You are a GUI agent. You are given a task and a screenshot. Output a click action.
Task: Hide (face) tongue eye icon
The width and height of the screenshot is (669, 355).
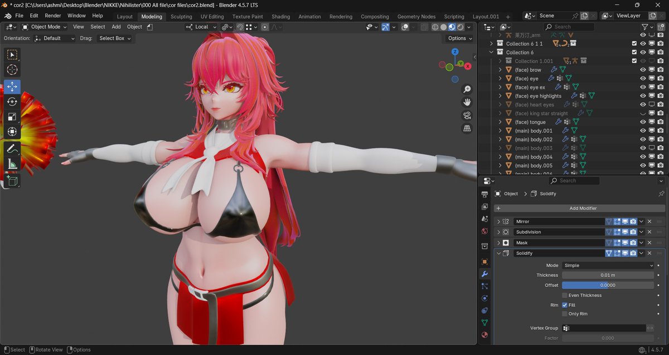coord(643,122)
